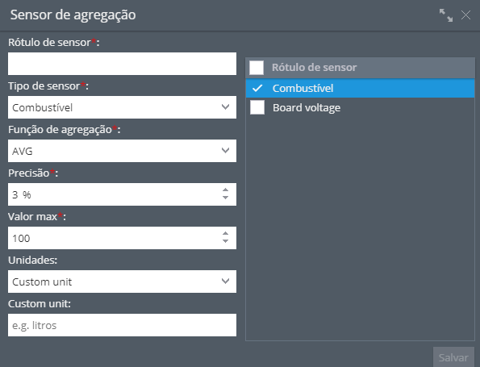The width and height of the screenshot is (480, 367).
Task: Open the Unidades dropdown
Action: pyautogui.click(x=122, y=282)
